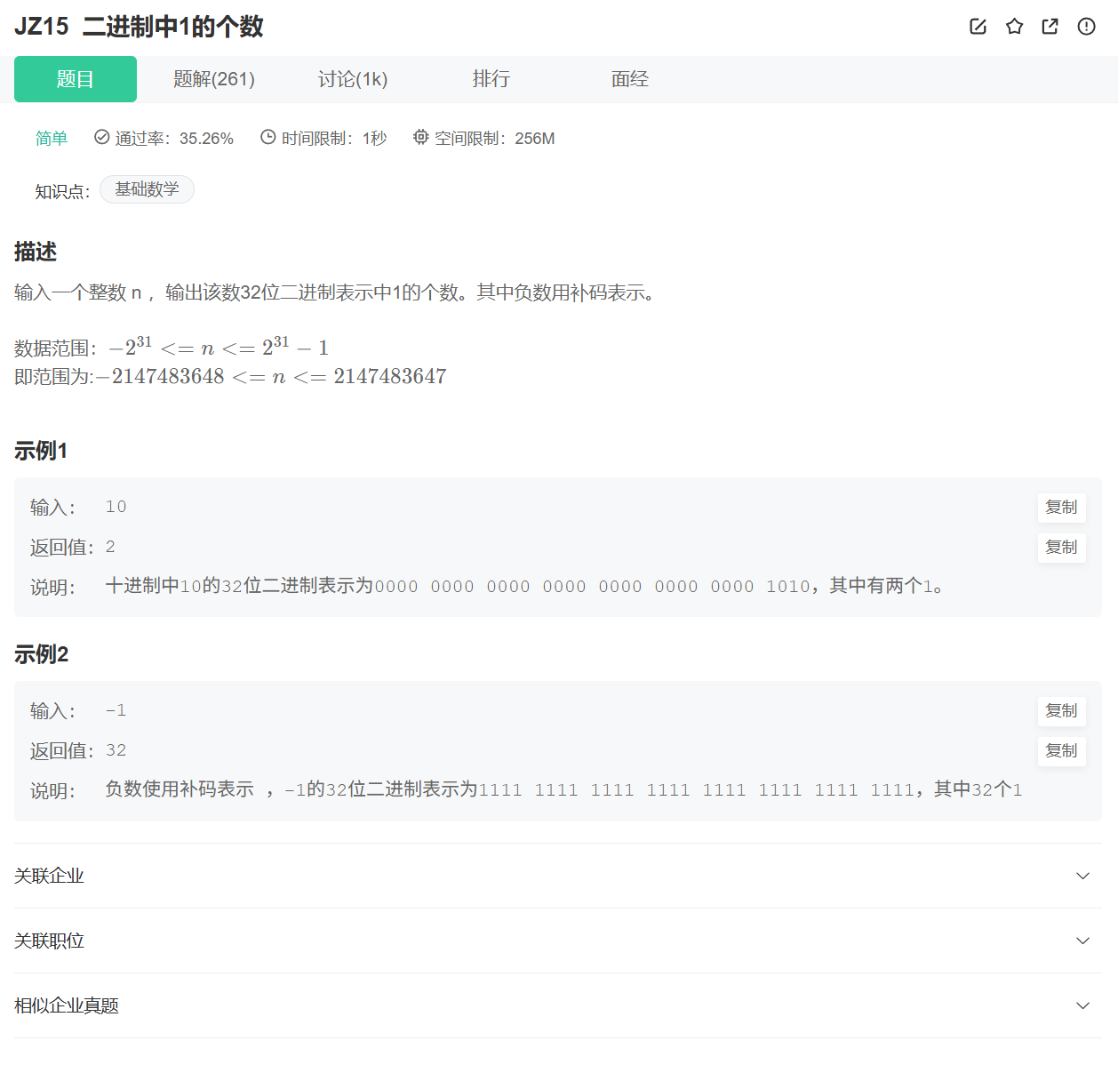
Task: Open the 讨论(1k) tab
Action: 353,79
